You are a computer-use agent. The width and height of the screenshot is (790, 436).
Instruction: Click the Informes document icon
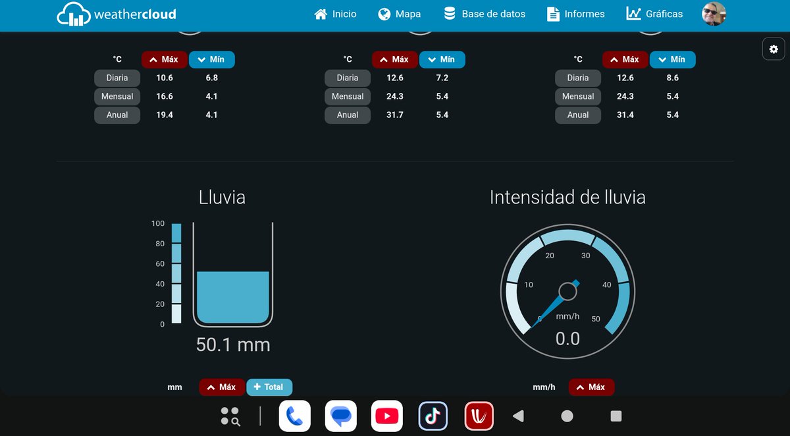[553, 14]
